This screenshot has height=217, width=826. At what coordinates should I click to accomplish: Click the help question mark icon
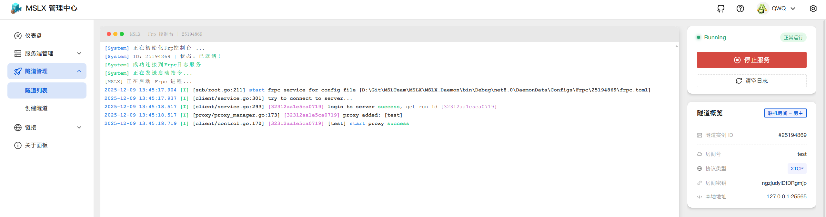pos(740,9)
